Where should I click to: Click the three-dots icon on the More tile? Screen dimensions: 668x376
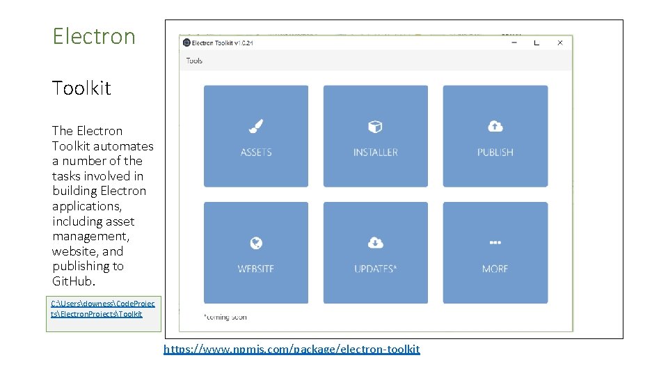495,242
